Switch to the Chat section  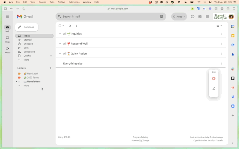pos(7,39)
